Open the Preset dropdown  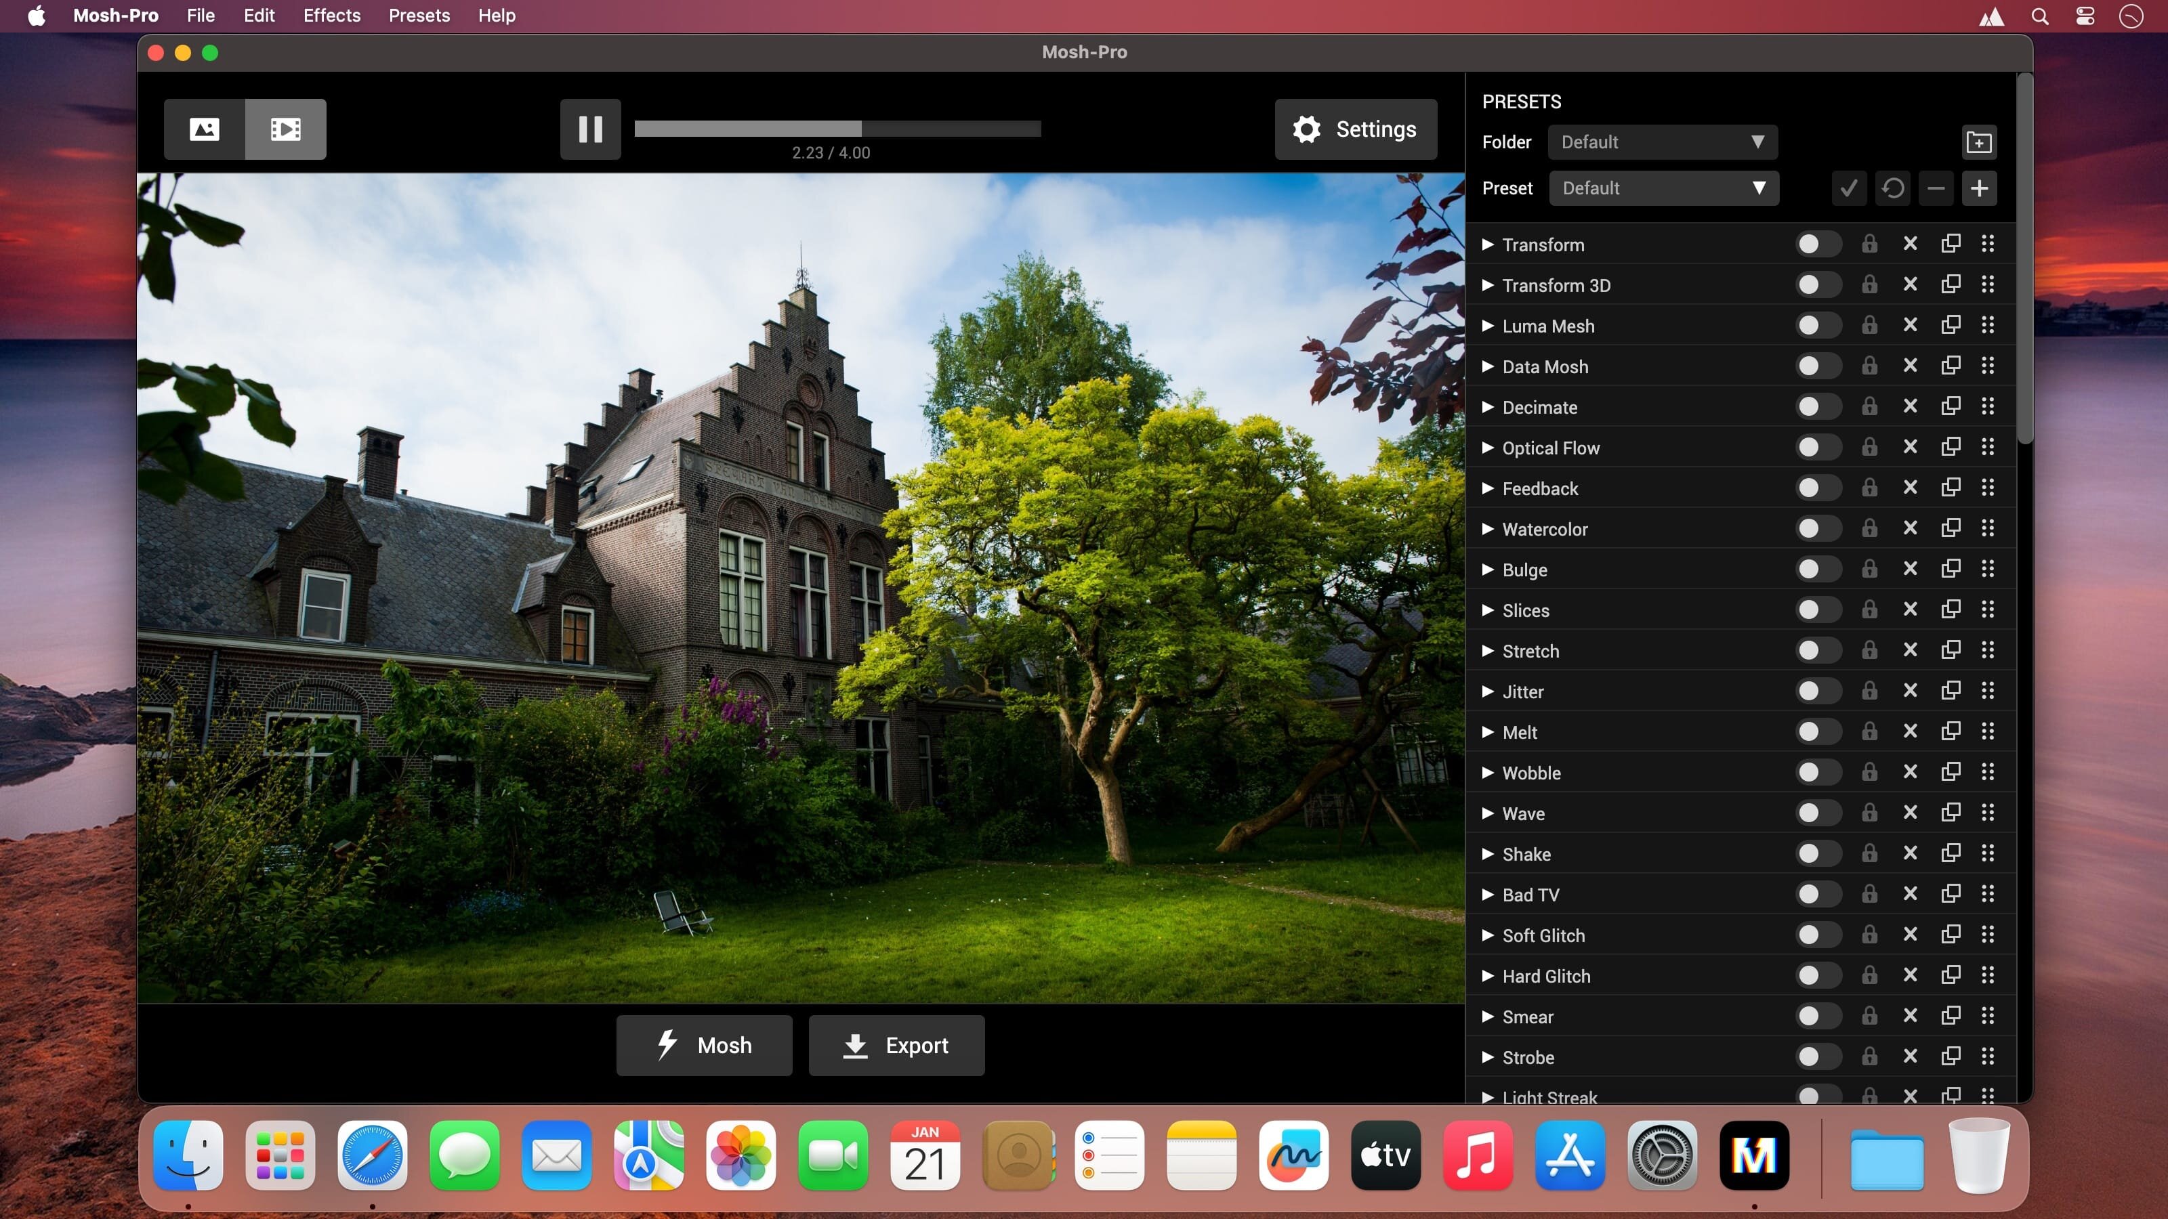click(1663, 188)
